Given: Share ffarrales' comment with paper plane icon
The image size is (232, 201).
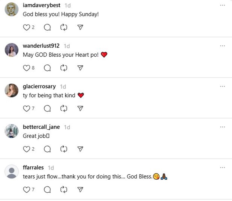Looking at the screenshot, I should pyautogui.click(x=80, y=190).
